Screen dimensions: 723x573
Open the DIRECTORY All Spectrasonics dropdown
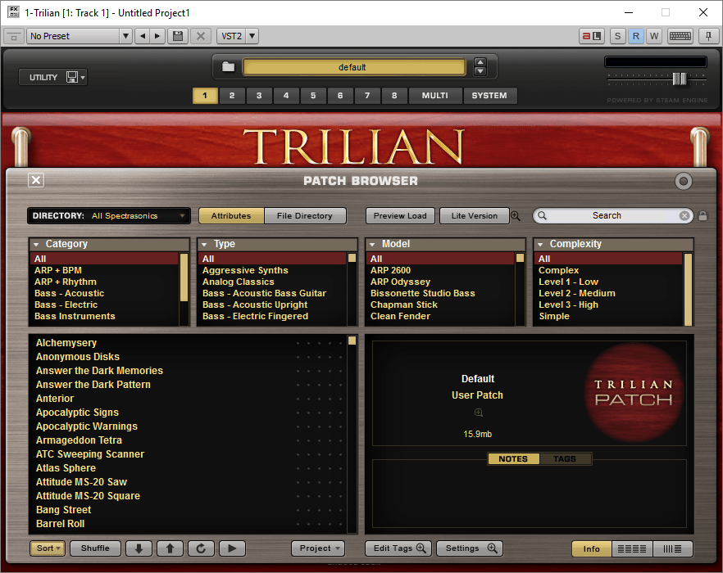(x=109, y=215)
